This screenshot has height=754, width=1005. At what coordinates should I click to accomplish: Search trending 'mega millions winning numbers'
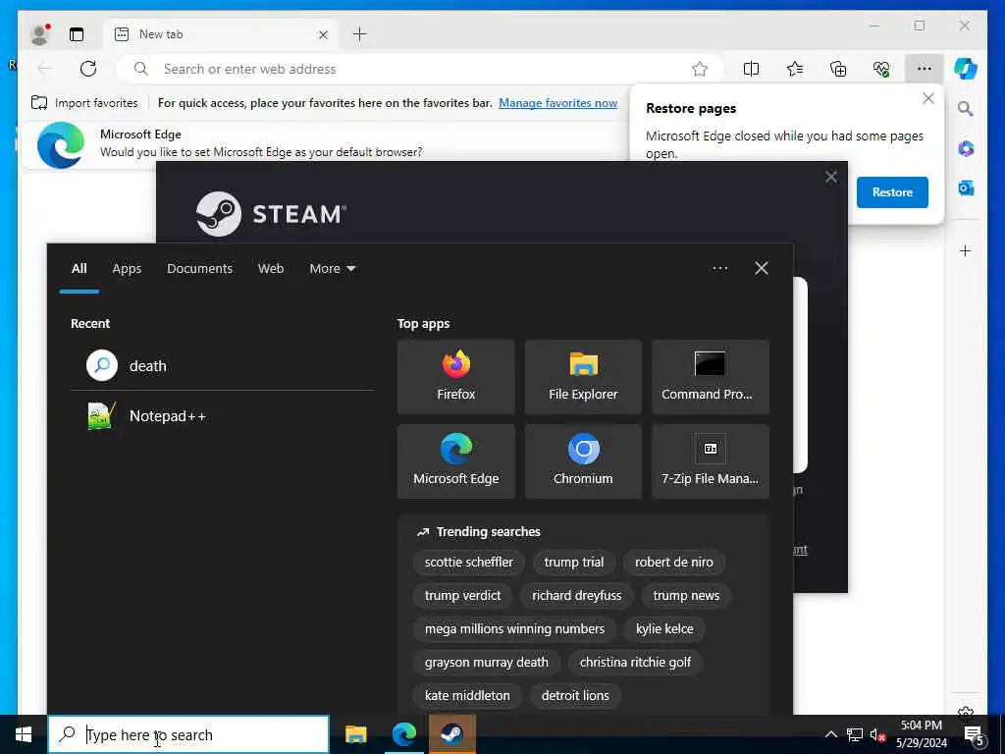tap(514, 629)
